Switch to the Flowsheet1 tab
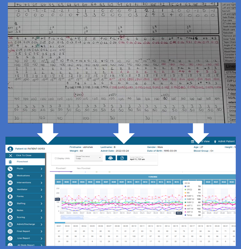Viewport: 241px width, 249px height. (x=61, y=168)
